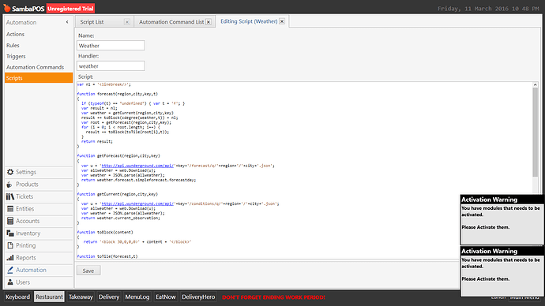545x306 pixels.
Task: Open the Tickets navigation label
Action: point(24,196)
